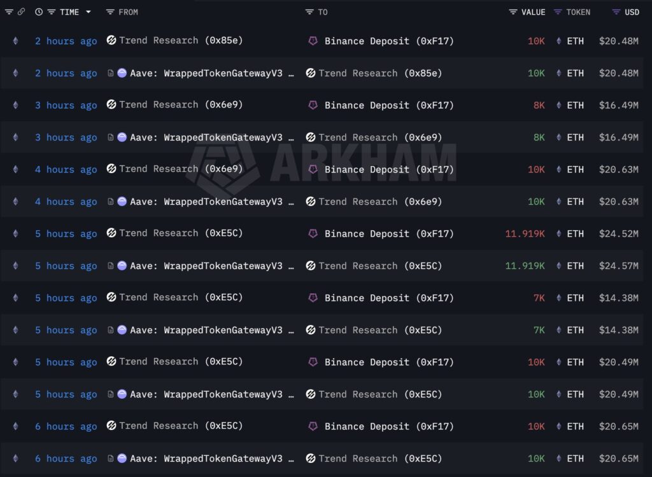This screenshot has width=652, height=477.
Task: Expand the TIME sort dropdown arrow
Action: click(x=88, y=12)
